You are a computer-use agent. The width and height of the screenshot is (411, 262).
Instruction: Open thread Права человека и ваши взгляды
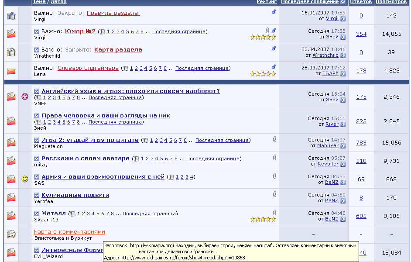tap(106, 116)
